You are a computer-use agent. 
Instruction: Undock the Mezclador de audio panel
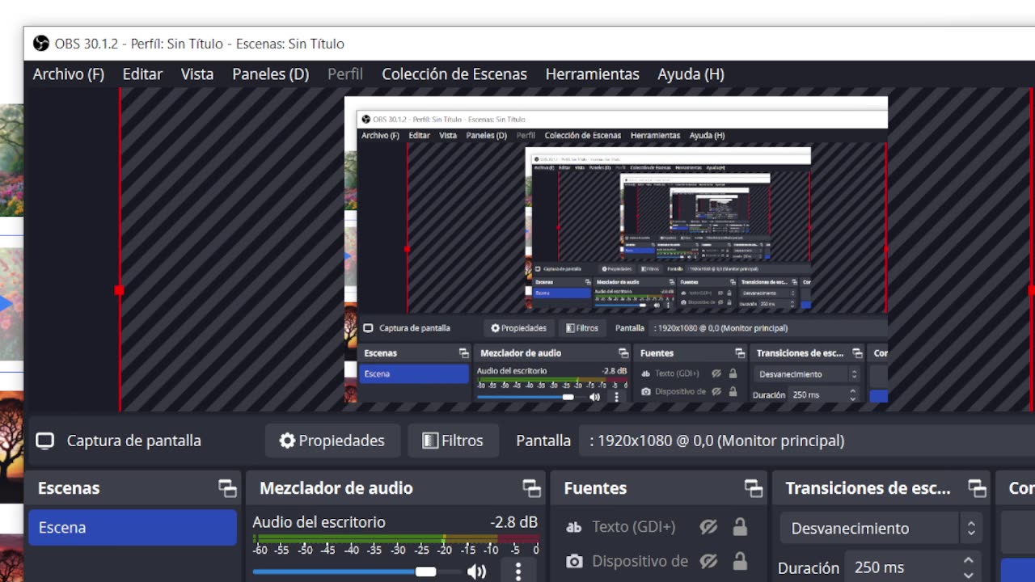[x=531, y=488]
